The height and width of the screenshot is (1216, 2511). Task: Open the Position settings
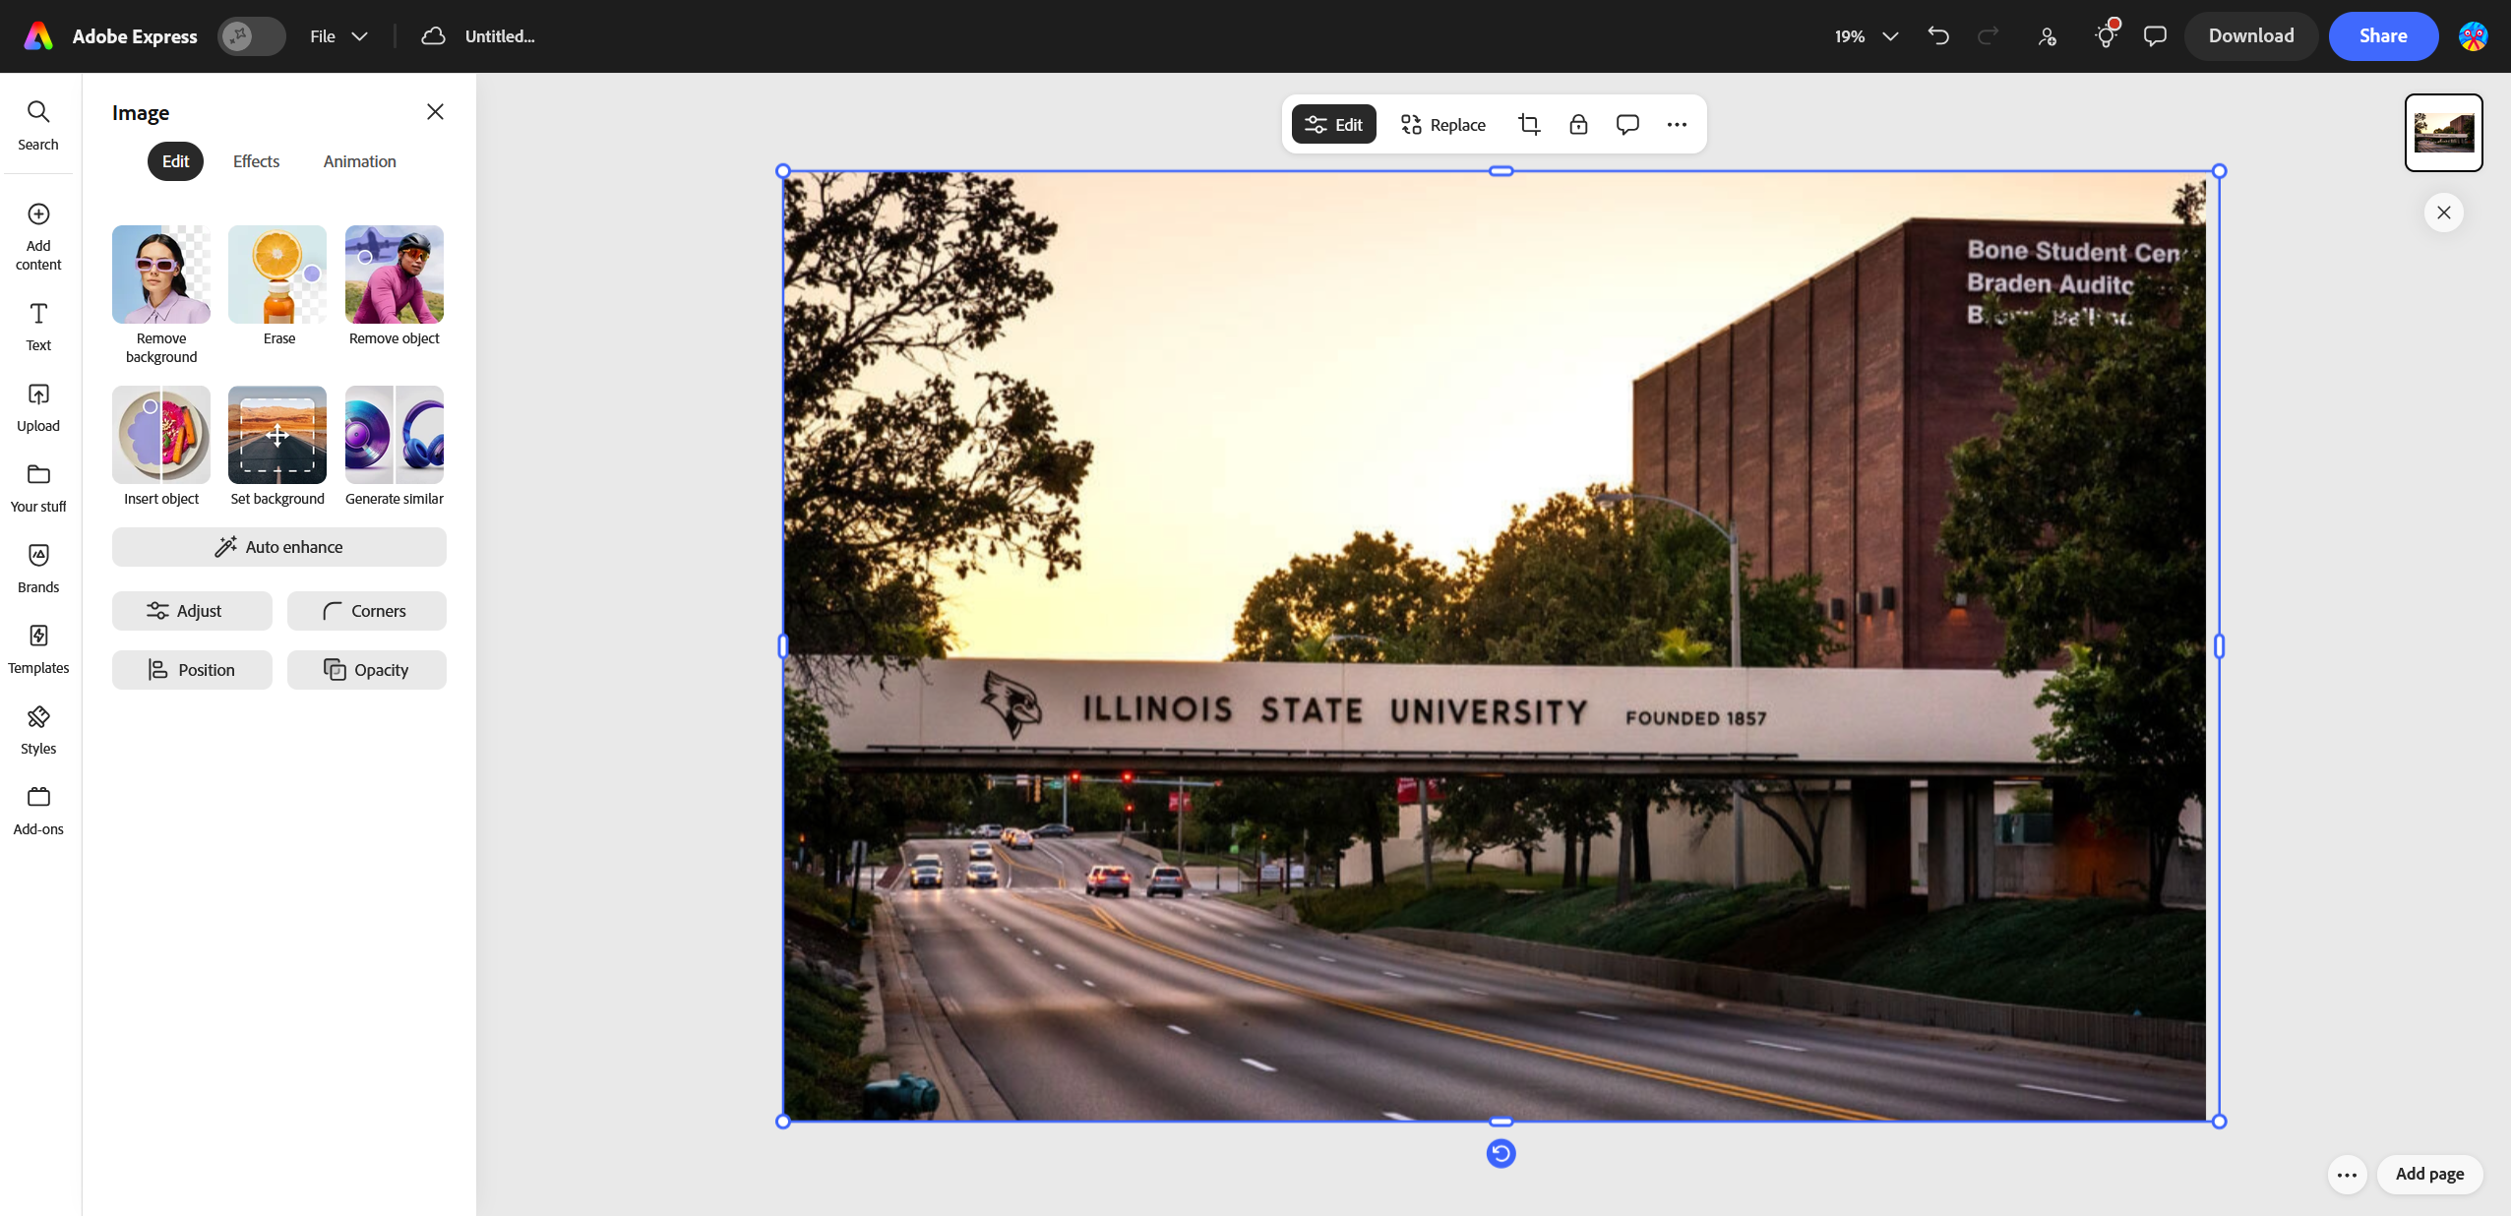pyautogui.click(x=192, y=670)
